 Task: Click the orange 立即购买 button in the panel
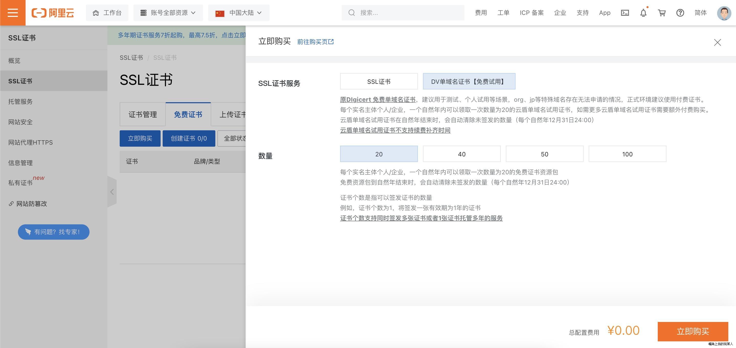pos(693,331)
